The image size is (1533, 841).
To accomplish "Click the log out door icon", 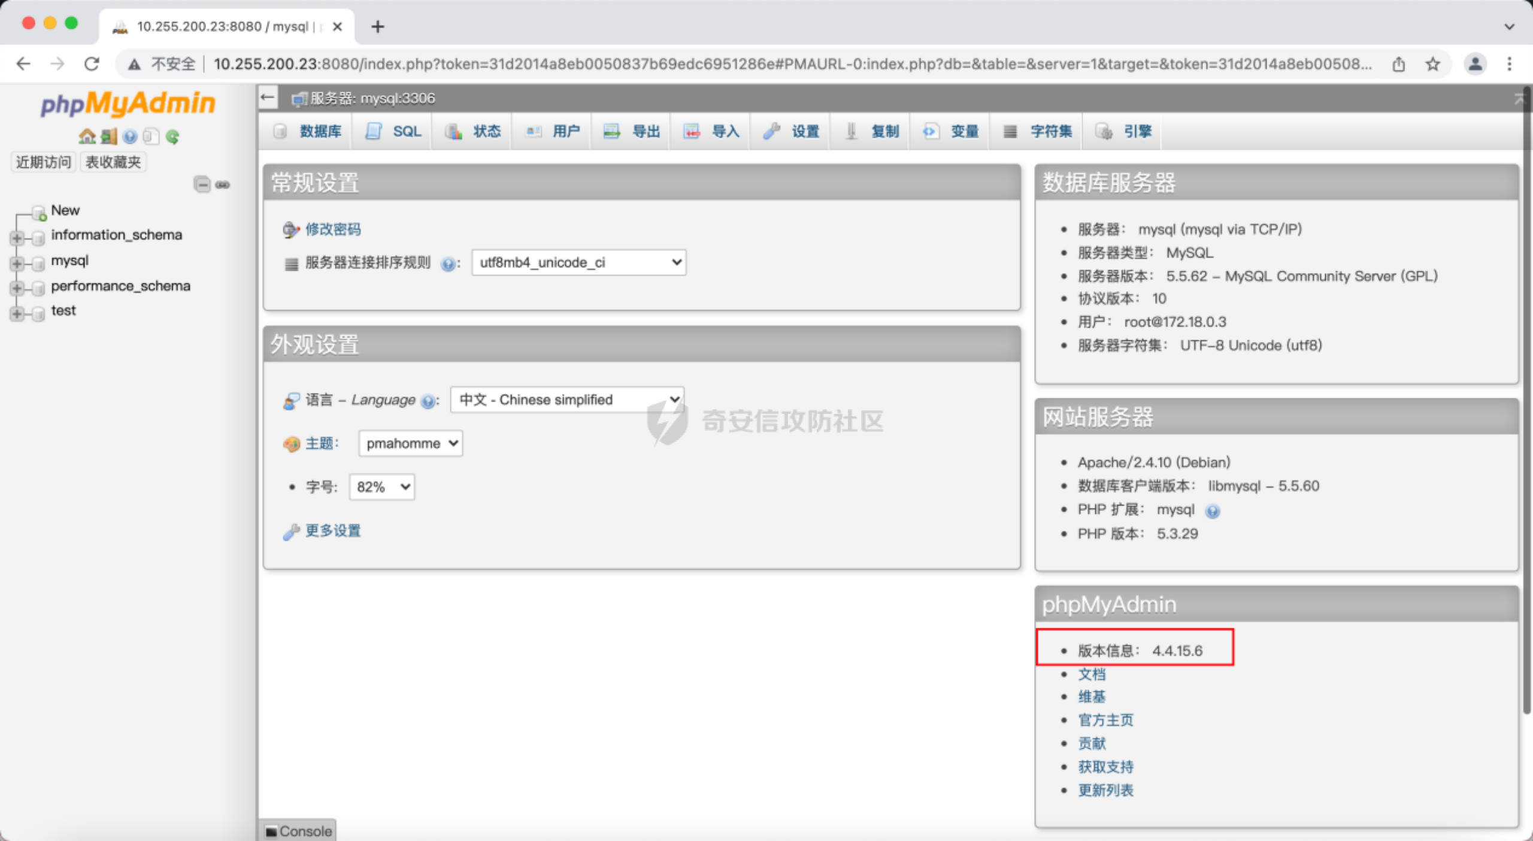I will pyautogui.click(x=108, y=137).
